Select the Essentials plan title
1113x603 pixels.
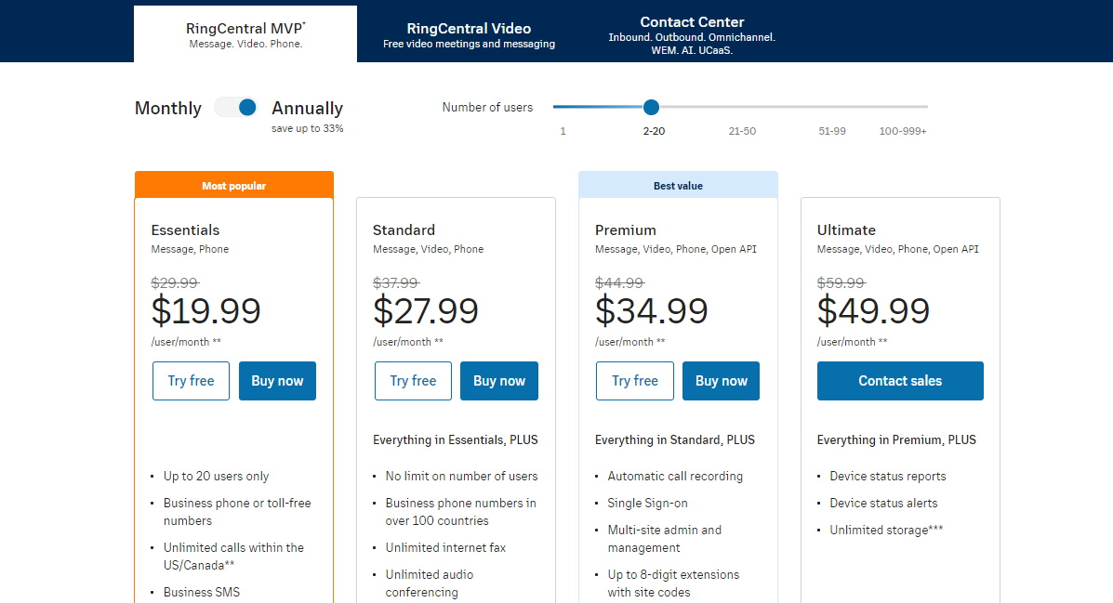pyautogui.click(x=185, y=229)
